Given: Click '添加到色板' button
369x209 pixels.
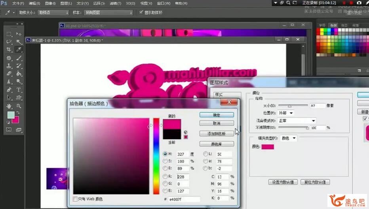Looking at the screenshot, I should pyautogui.click(x=217, y=133).
